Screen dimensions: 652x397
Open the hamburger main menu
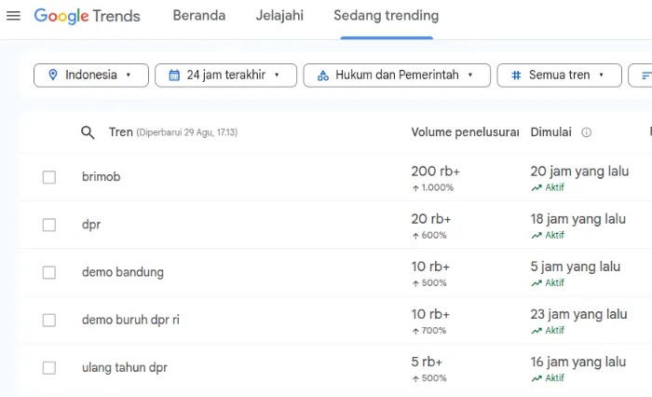click(13, 16)
